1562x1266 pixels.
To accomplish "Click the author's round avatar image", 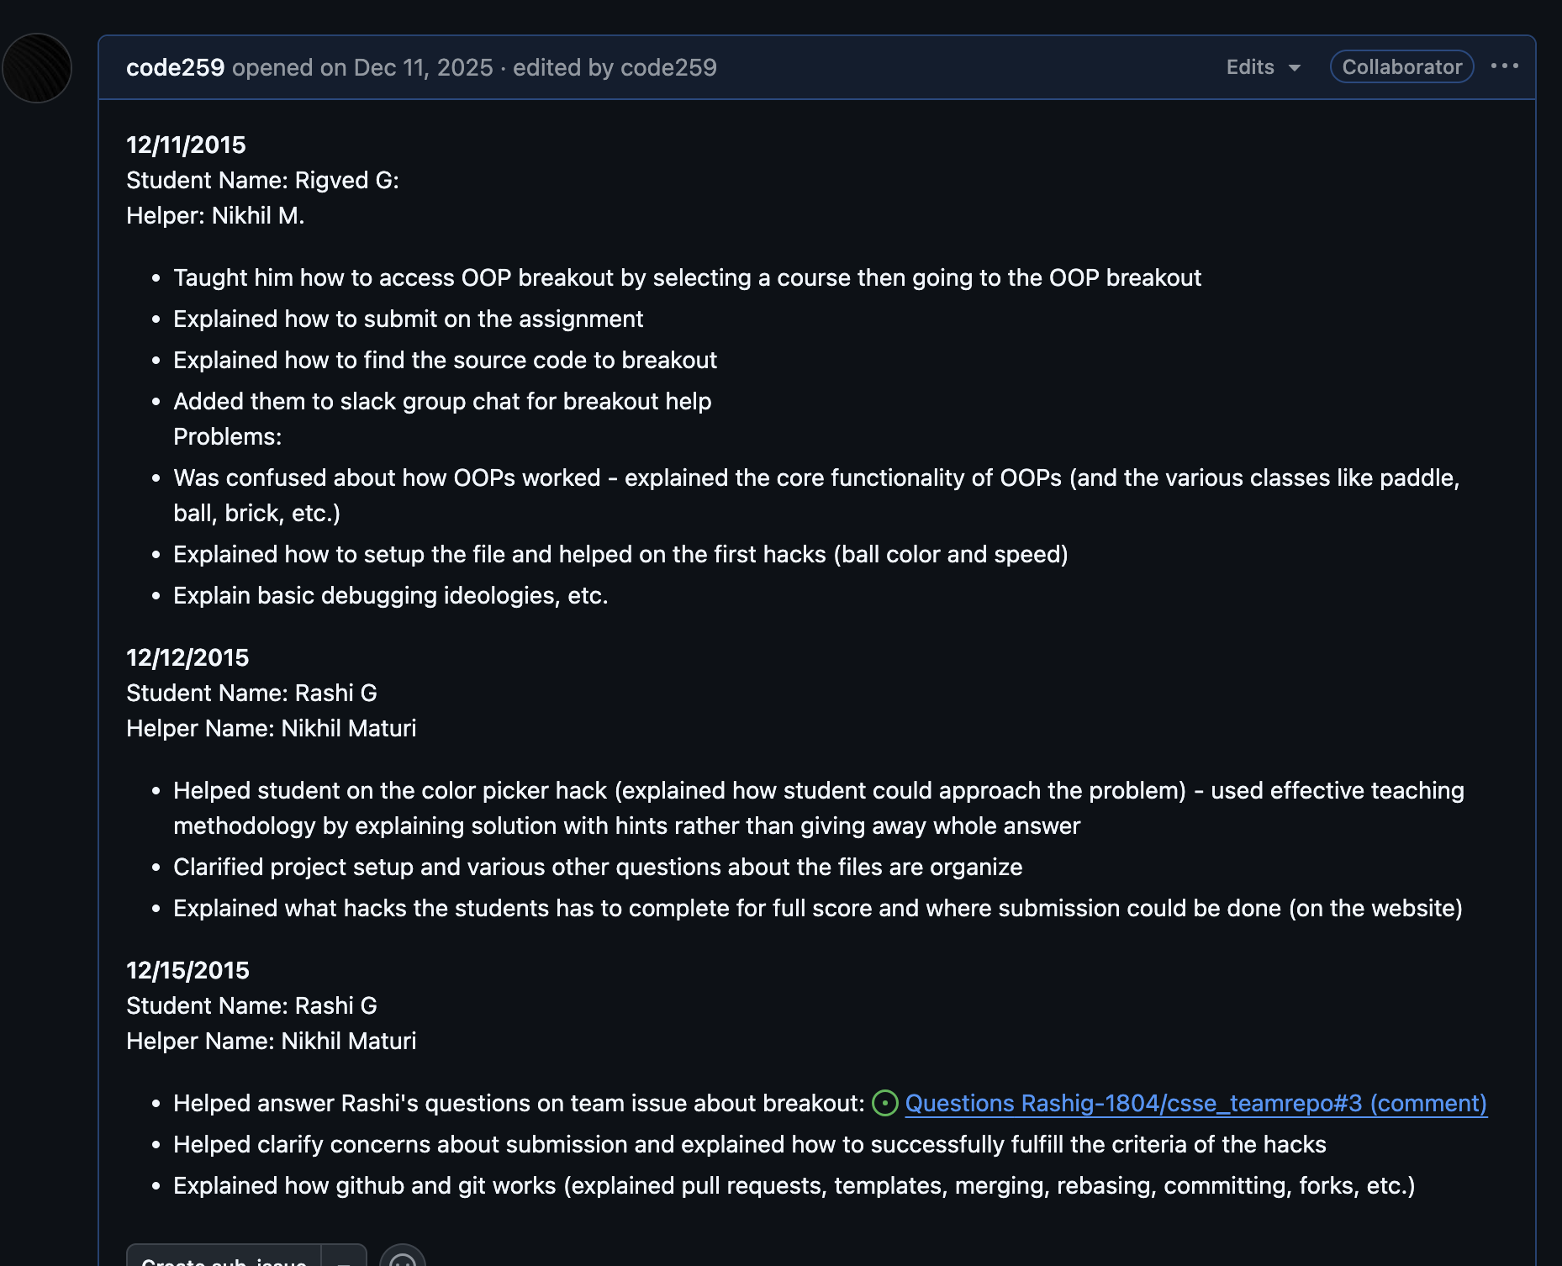I will point(37,68).
